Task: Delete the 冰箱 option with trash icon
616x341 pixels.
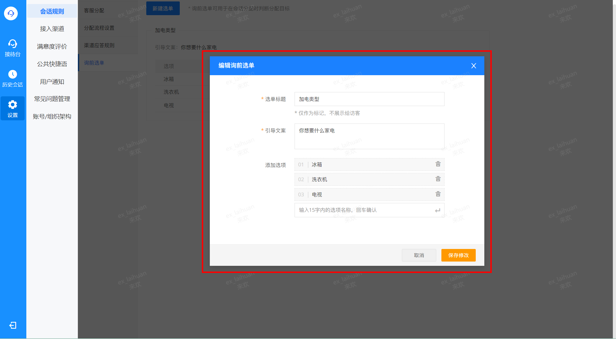Action: coord(438,164)
